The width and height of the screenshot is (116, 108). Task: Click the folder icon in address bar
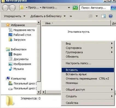tap(22, 7)
